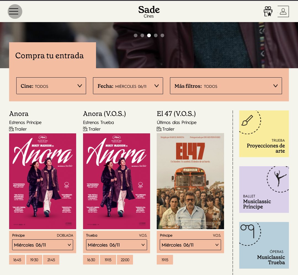Select the last carousel slide indicator
Image resolution: width=298 pixels, height=275 pixels.
point(162,35)
